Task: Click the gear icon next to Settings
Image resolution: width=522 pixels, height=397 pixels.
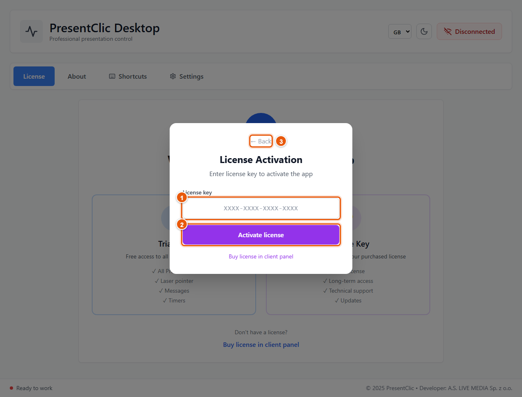Action: click(173, 76)
